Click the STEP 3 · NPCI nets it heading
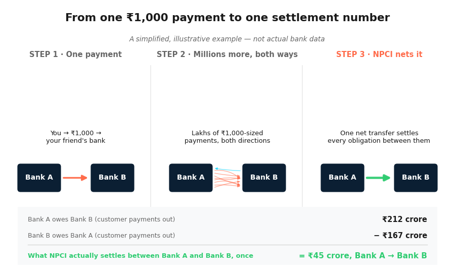Screen dimensions: 455x280 click(379, 54)
